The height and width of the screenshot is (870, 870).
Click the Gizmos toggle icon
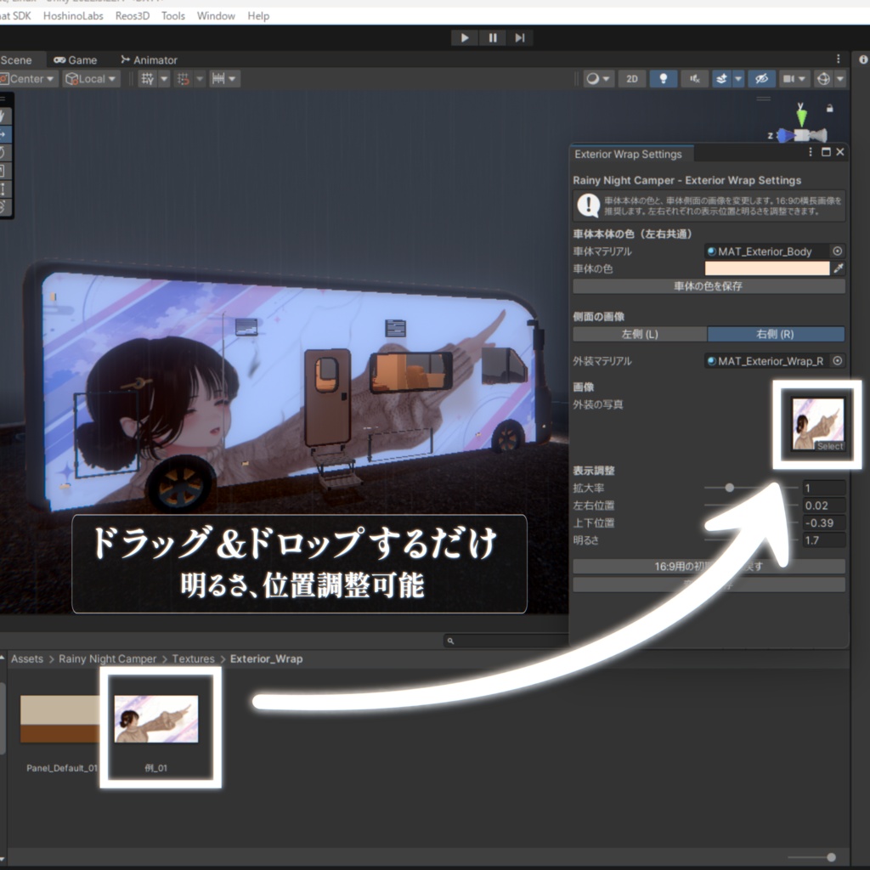[x=823, y=79]
